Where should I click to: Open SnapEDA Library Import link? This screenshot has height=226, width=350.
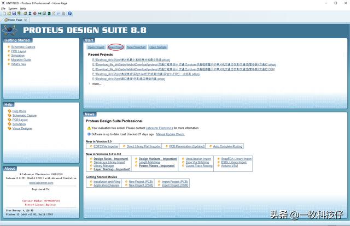tap(236, 159)
